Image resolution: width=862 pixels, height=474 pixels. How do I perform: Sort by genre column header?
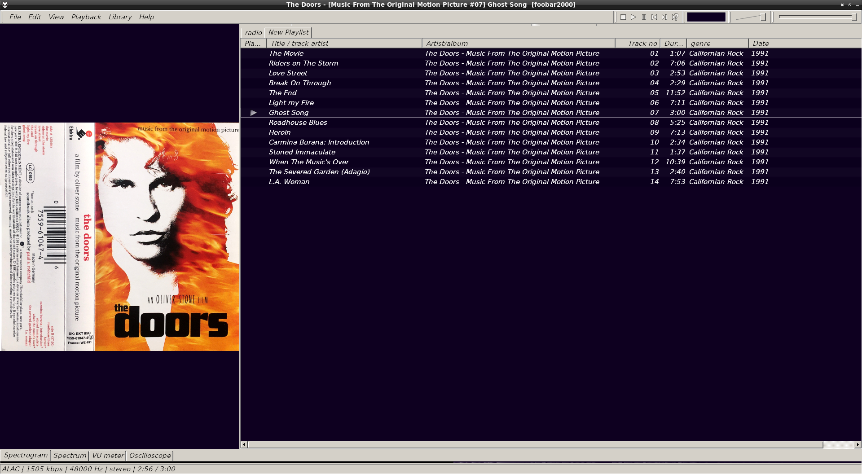717,44
